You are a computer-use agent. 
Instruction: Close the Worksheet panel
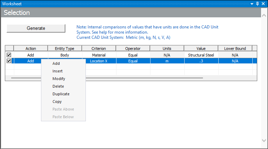click(x=264, y=3)
